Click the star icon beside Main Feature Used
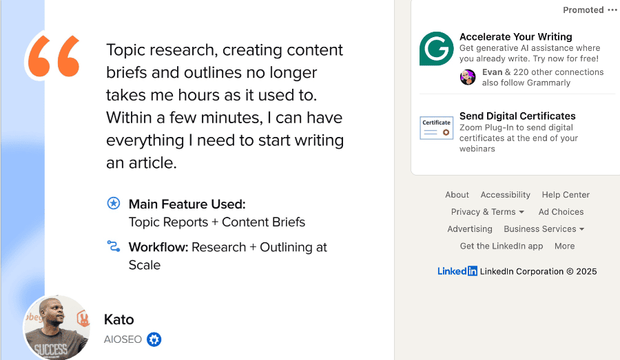The height and width of the screenshot is (360, 620). 114,203
